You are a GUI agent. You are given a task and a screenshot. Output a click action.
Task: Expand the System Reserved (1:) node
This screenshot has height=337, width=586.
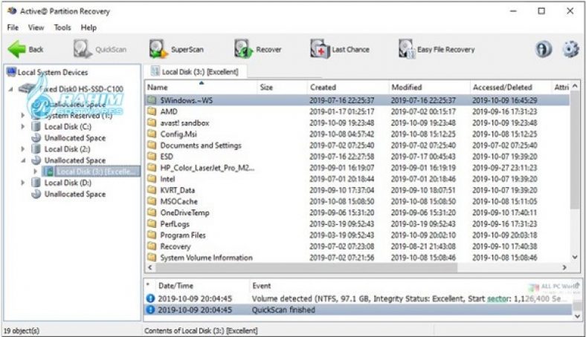[23, 115]
